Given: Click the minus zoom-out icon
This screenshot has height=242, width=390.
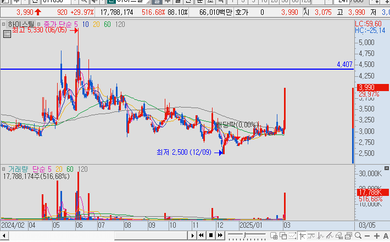Looking at the screenshot, I should tap(367, 236).
